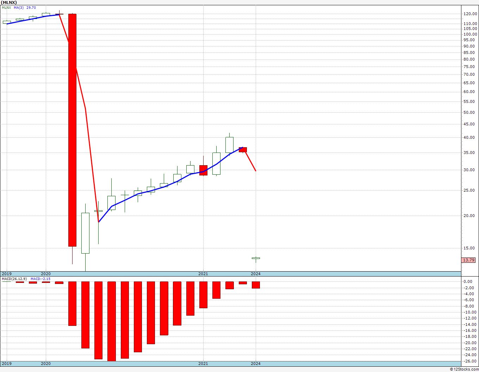
Task: Click the MA(3) indicator label
Action: click(19, 8)
